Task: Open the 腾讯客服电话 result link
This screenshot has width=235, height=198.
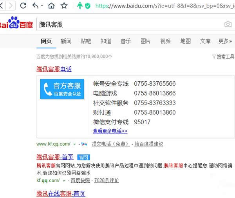Action: 54,69
